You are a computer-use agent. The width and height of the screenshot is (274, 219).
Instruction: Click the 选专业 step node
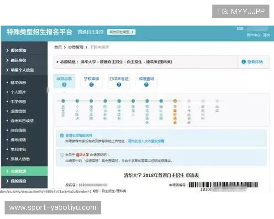[x=63, y=101]
